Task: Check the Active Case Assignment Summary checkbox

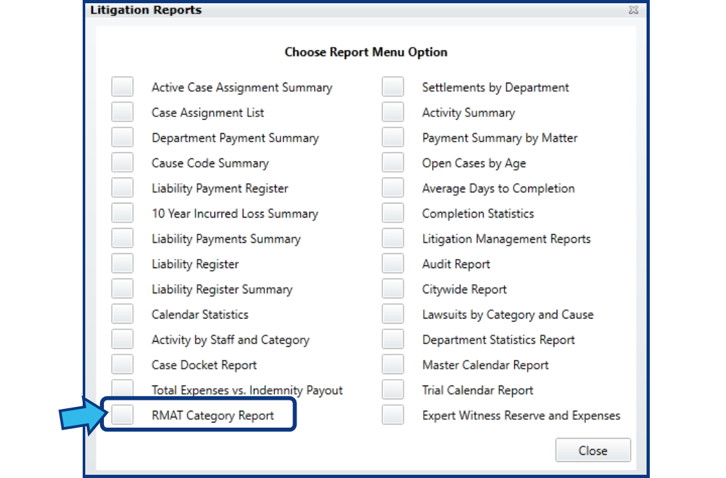Action: [122, 86]
